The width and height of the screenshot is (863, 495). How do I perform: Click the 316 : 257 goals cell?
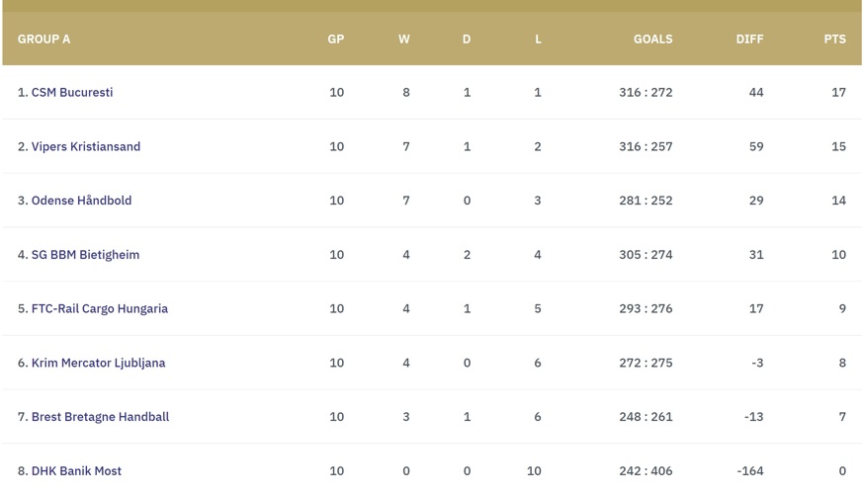pyautogui.click(x=646, y=147)
